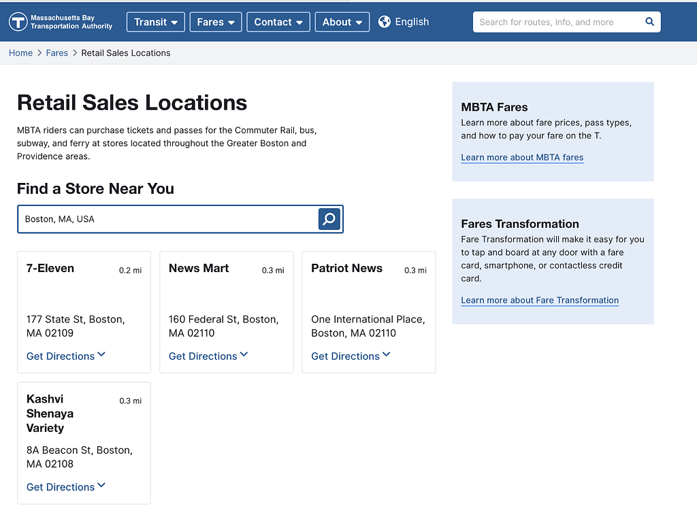This screenshot has height=523, width=697.
Task: Click the 0.3 mi distance on Patriot News
Action: coord(415,270)
